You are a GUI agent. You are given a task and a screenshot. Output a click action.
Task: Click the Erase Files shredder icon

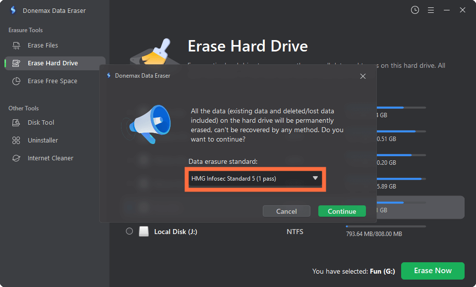[x=16, y=46]
